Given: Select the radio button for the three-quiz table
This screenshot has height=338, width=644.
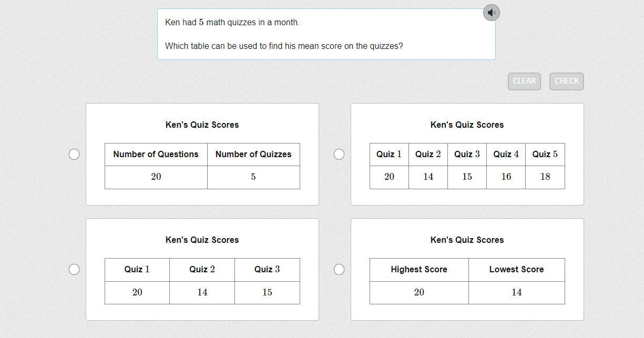Looking at the screenshot, I should 74,269.
